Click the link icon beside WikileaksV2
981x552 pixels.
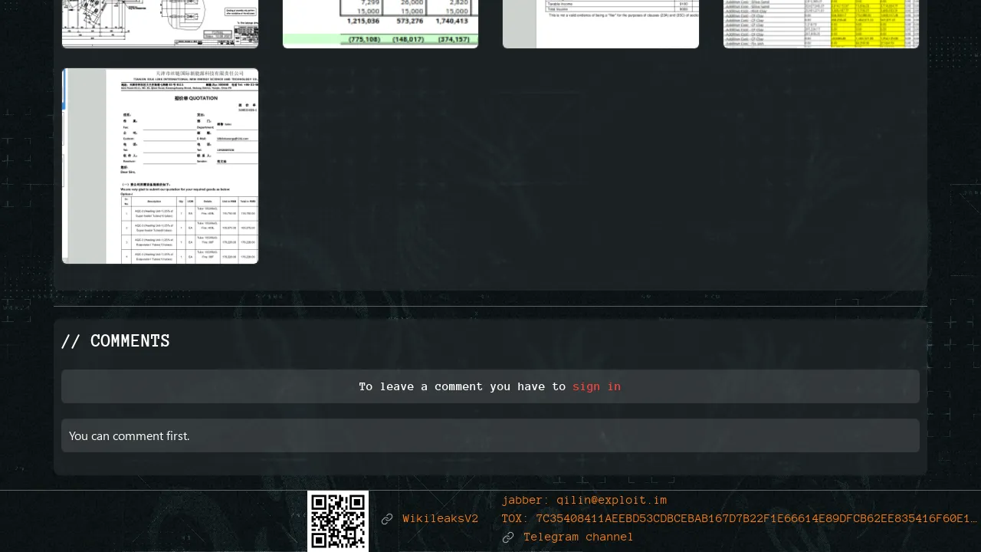point(387,519)
